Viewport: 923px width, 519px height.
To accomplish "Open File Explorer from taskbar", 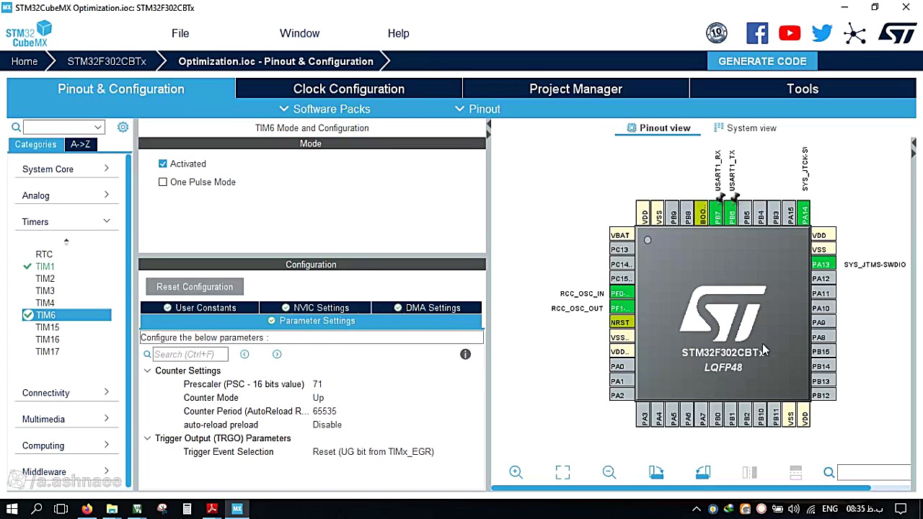I will pos(112,509).
